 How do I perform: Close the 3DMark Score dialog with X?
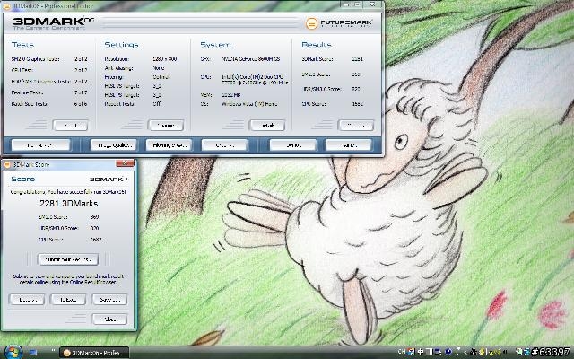[x=125, y=163]
